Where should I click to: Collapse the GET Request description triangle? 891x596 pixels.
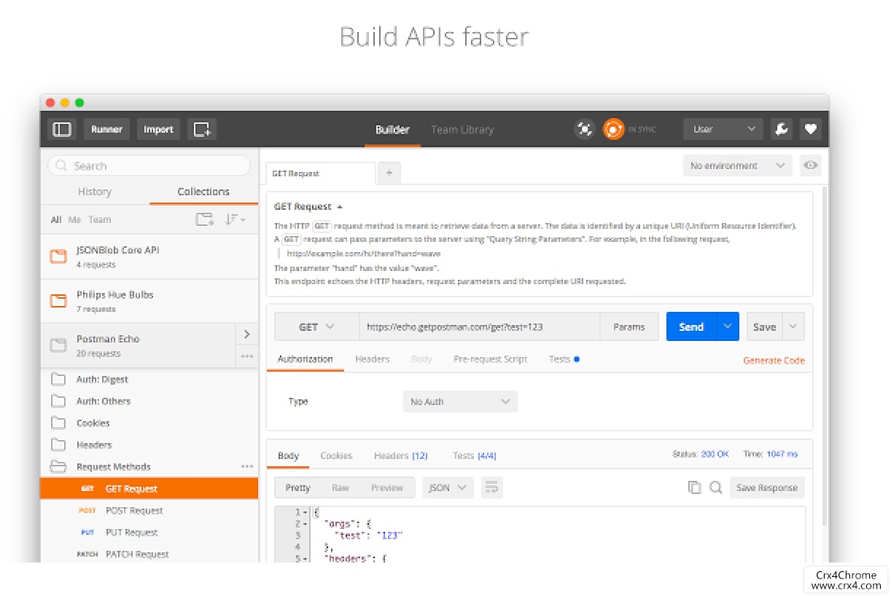340,207
